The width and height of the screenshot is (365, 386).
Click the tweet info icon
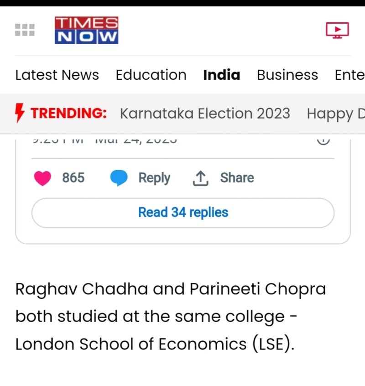point(323,139)
